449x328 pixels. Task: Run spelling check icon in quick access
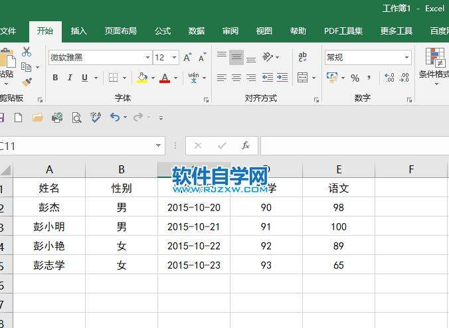[x=96, y=118]
